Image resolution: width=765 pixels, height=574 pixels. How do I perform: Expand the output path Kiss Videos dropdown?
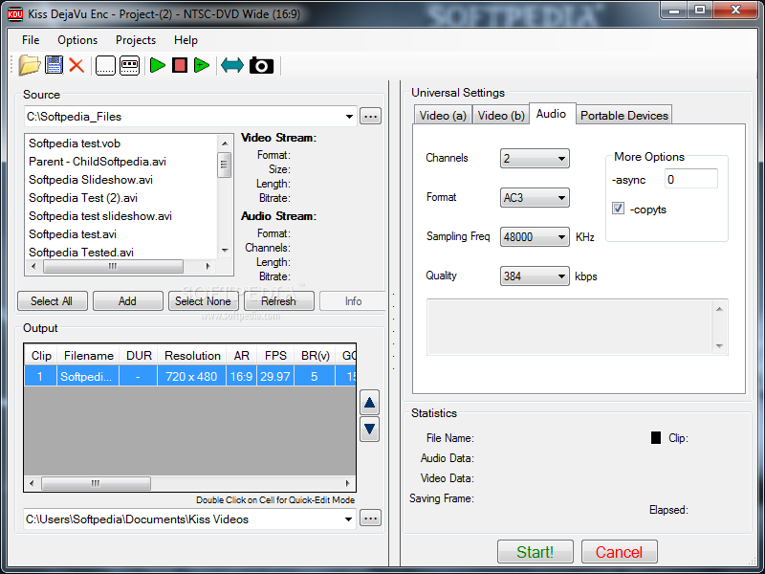click(348, 519)
